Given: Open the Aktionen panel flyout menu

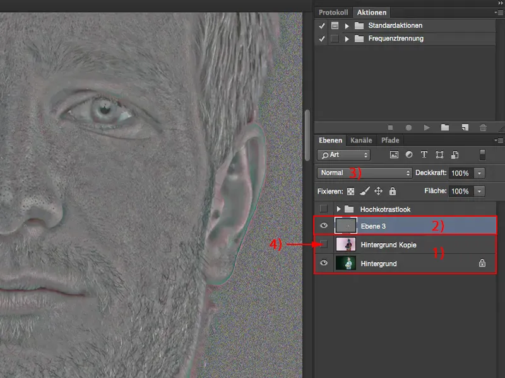Looking at the screenshot, I should click(x=499, y=13).
